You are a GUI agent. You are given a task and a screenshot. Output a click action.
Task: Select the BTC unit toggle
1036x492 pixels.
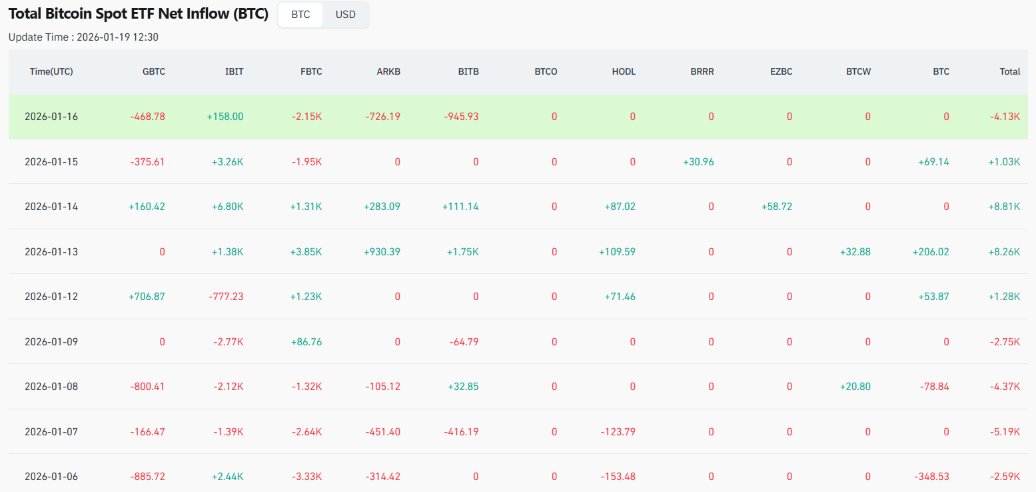[x=300, y=14]
